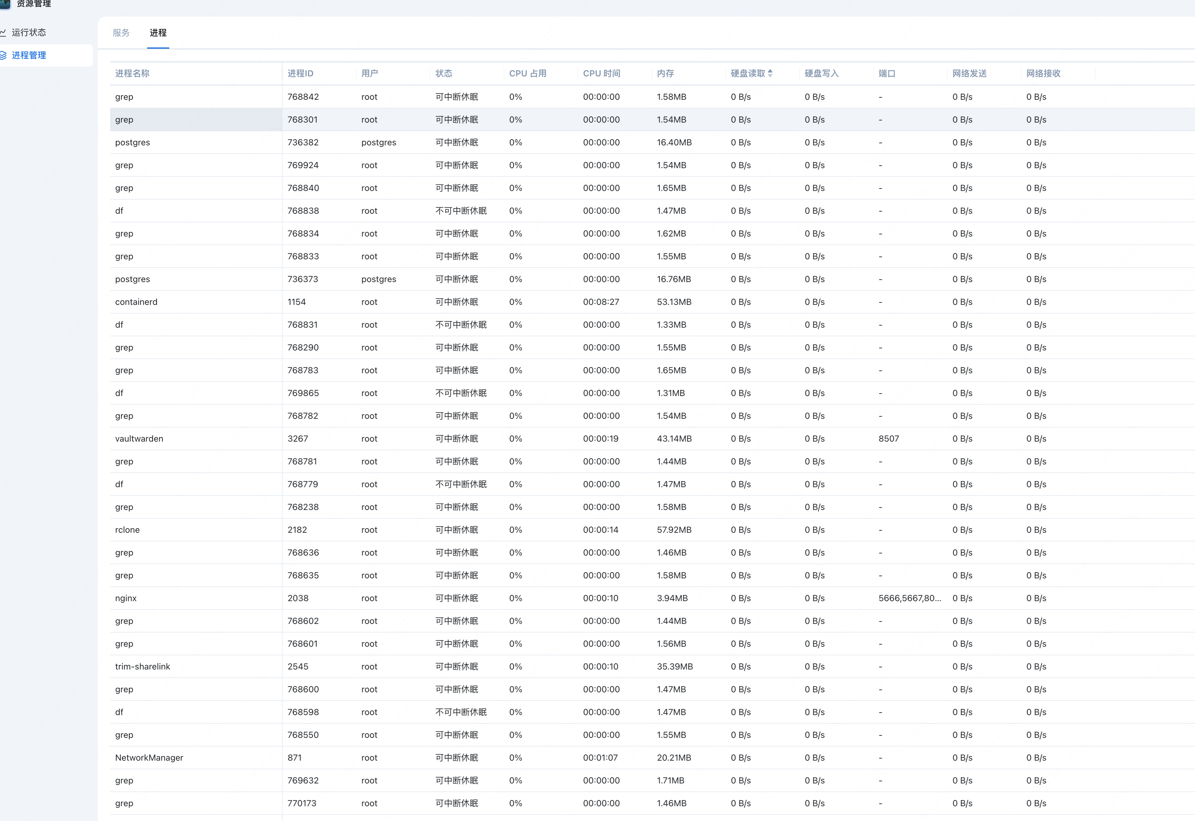Click the sort arrows beside 硬盘读取
1195x821 pixels.
pyautogui.click(x=770, y=73)
